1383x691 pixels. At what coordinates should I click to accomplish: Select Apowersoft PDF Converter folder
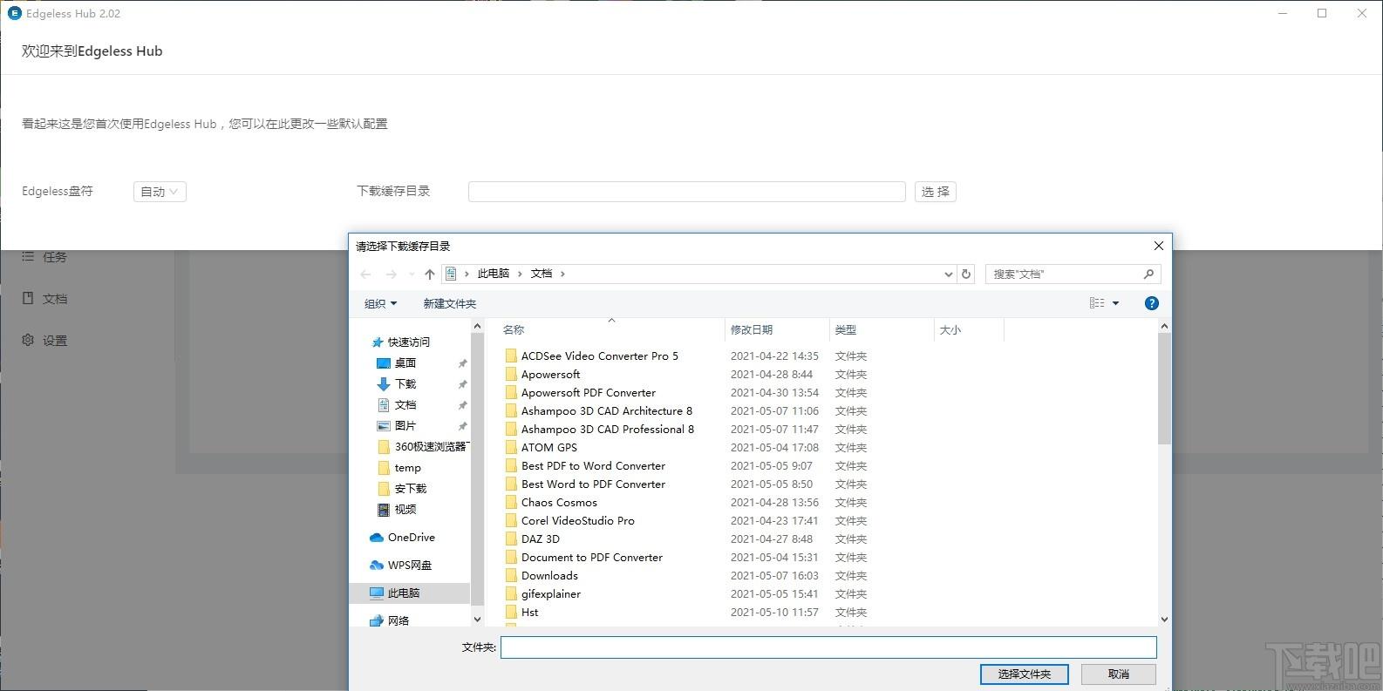tap(589, 392)
